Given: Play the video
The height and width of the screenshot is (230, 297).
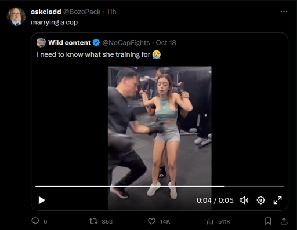Looking at the screenshot, I should point(42,200).
